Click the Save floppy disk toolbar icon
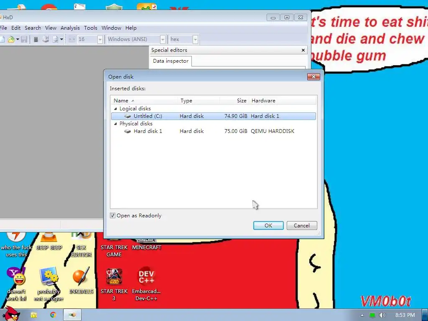Screen dimensions: 428x321 24,39
